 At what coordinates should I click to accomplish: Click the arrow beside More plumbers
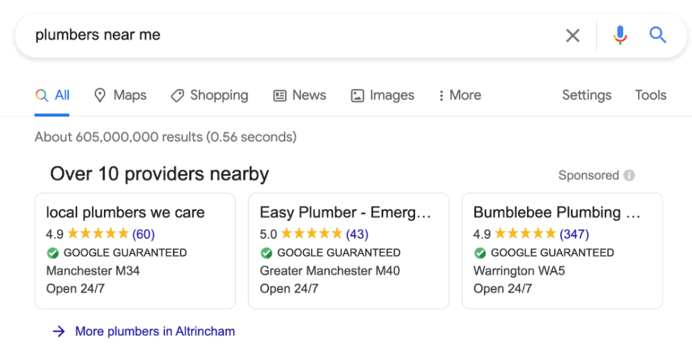pyautogui.click(x=59, y=332)
